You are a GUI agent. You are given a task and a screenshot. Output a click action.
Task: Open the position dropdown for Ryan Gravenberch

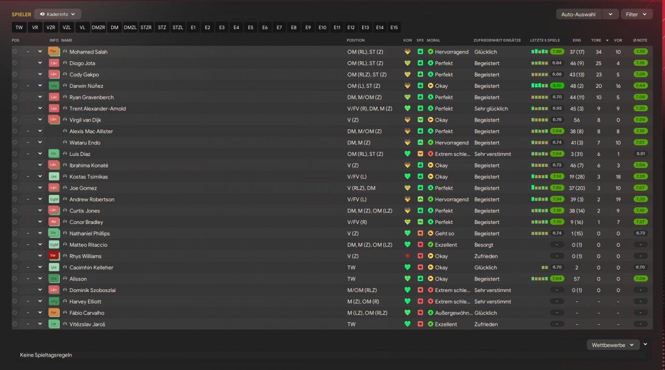click(40, 97)
